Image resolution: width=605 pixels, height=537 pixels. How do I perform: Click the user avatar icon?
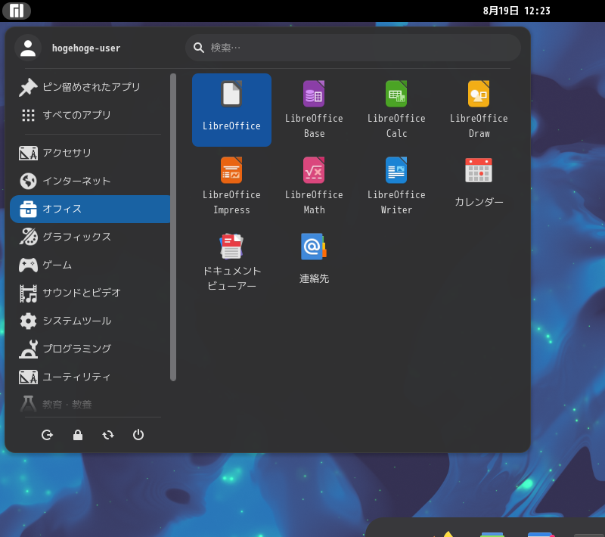pos(28,48)
